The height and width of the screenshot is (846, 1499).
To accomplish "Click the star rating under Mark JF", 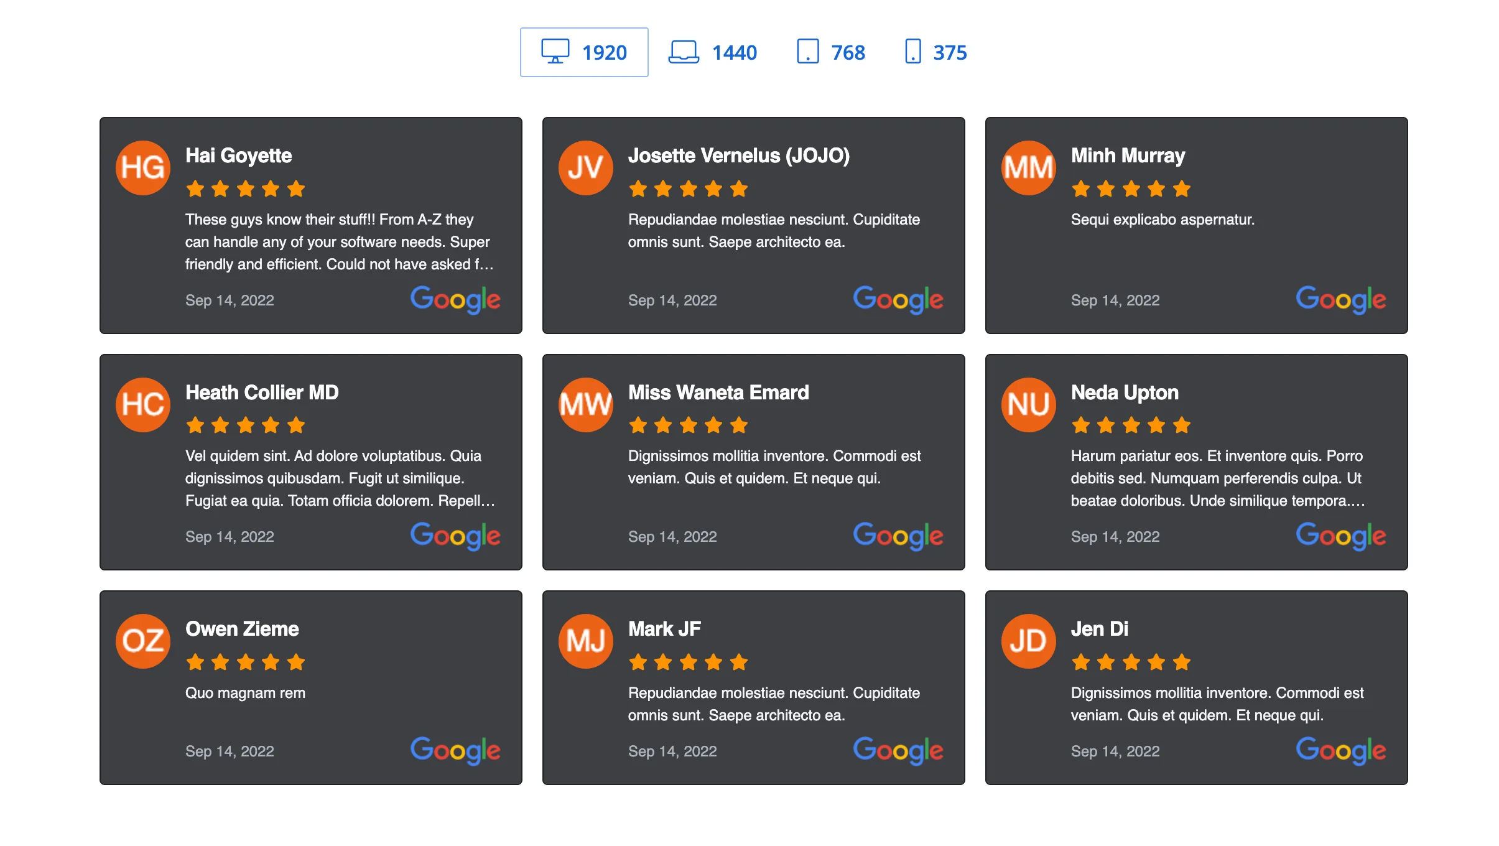I will pyautogui.click(x=689, y=662).
